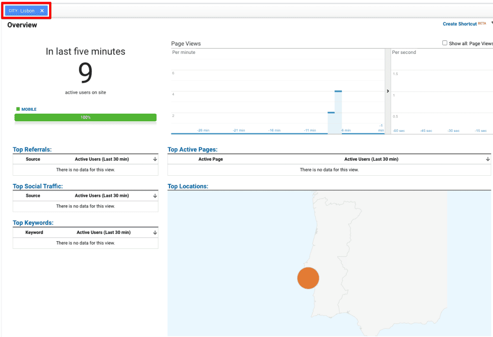Click sort arrow in Top Keywords table
This screenshot has width=493, height=337.
pos(154,232)
